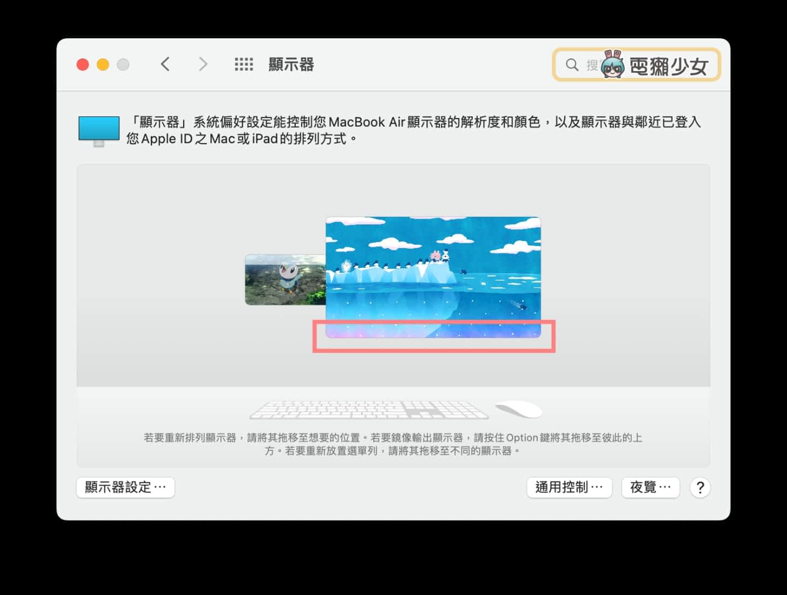Click the rearrange displays instruction text

393,444
